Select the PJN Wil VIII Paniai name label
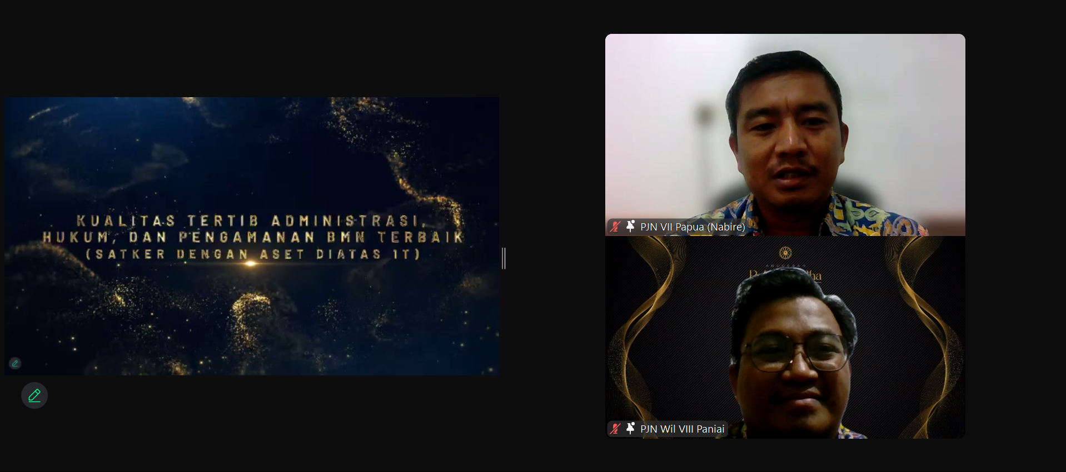The width and height of the screenshot is (1066, 472). (x=682, y=429)
